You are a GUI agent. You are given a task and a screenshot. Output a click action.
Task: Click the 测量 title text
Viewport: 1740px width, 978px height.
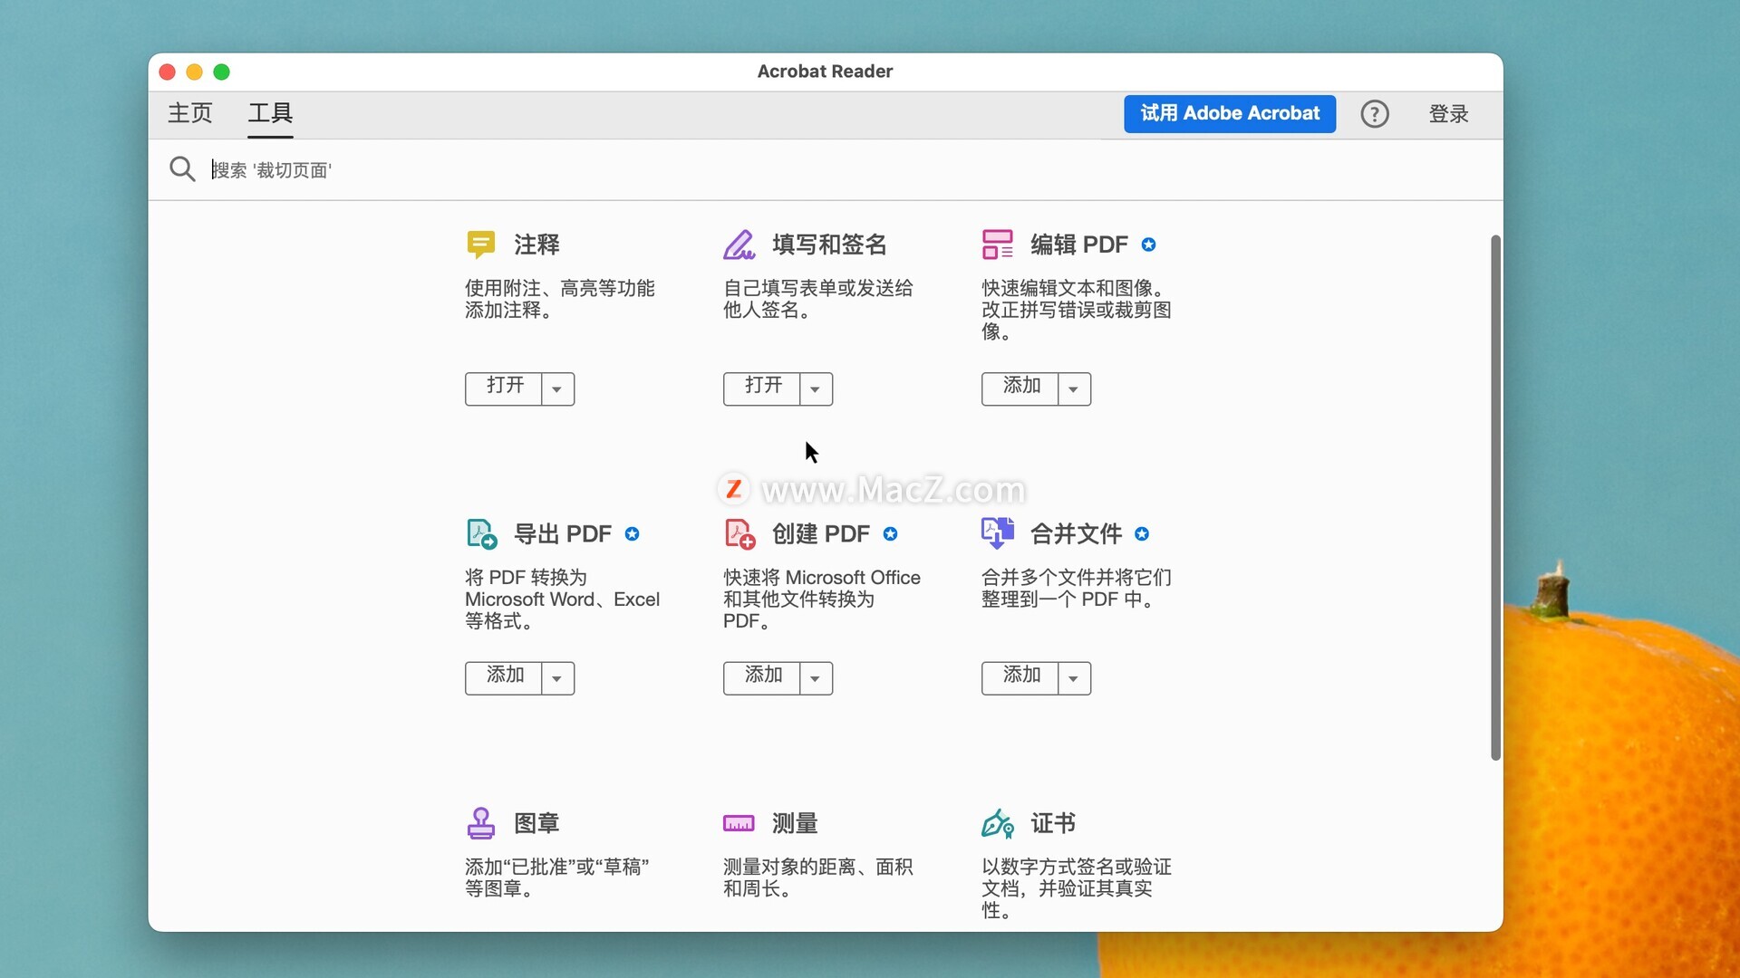(795, 823)
